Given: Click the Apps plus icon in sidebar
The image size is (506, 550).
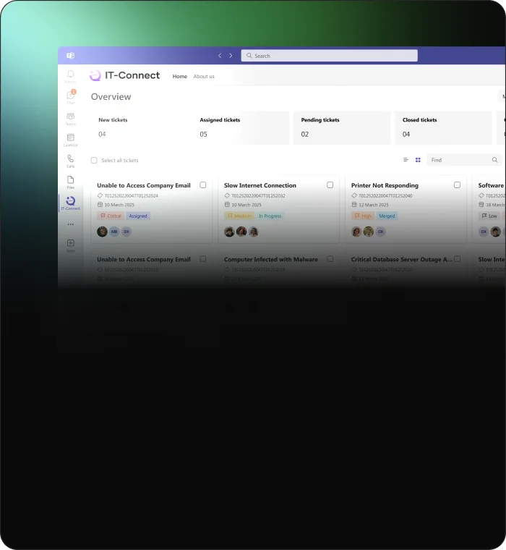Looking at the screenshot, I should pyautogui.click(x=71, y=243).
